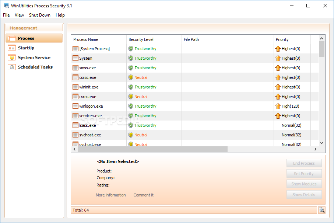Click orange arrow beside High(128) priority
Image resolution: width=334 pixels, height=223 pixels.
click(278, 106)
